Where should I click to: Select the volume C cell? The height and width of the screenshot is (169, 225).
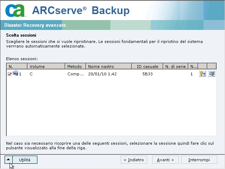coord(32,74)
